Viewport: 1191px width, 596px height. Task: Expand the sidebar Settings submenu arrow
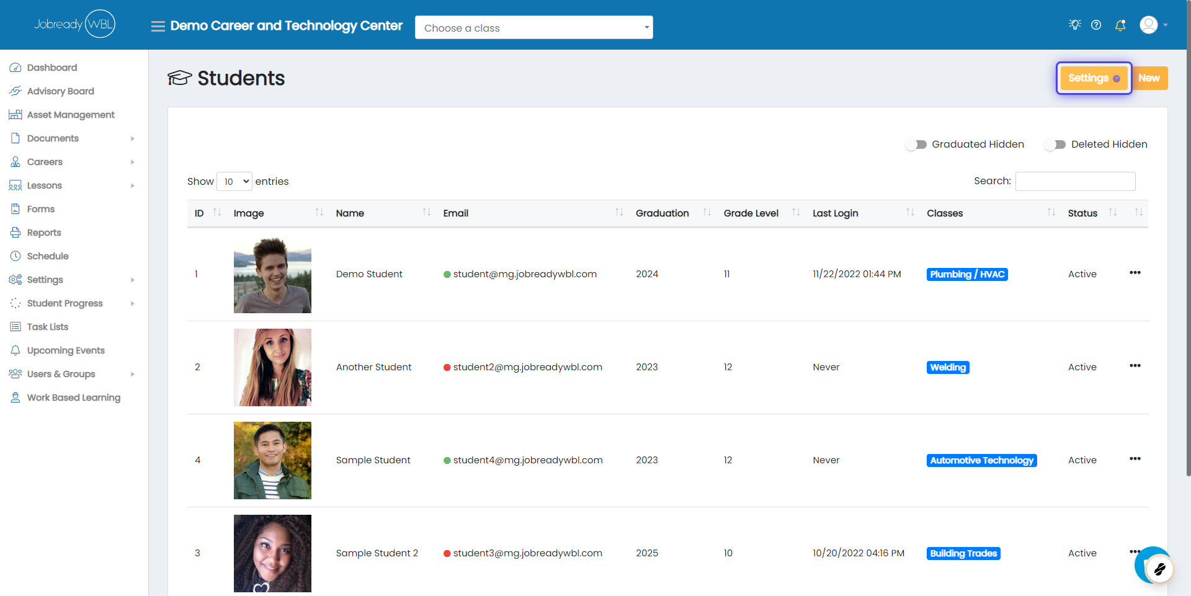[x=133, y=280]
